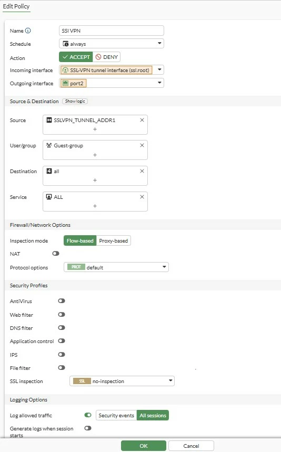281x452 pixels.
Task: Click the Guest-group user icon
Action: point(49,145)
